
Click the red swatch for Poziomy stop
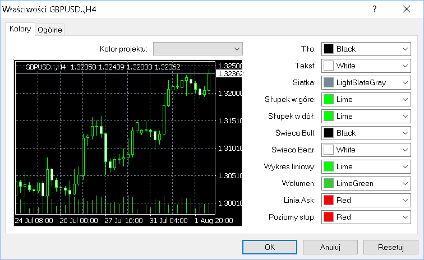pos(329,217)
